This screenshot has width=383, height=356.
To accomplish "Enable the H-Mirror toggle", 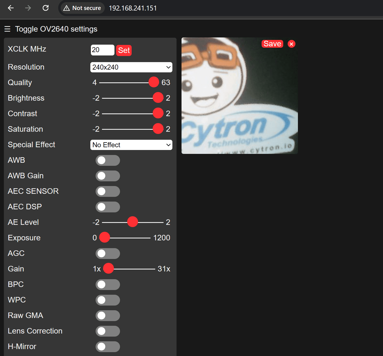I will [x=108, y=347].
